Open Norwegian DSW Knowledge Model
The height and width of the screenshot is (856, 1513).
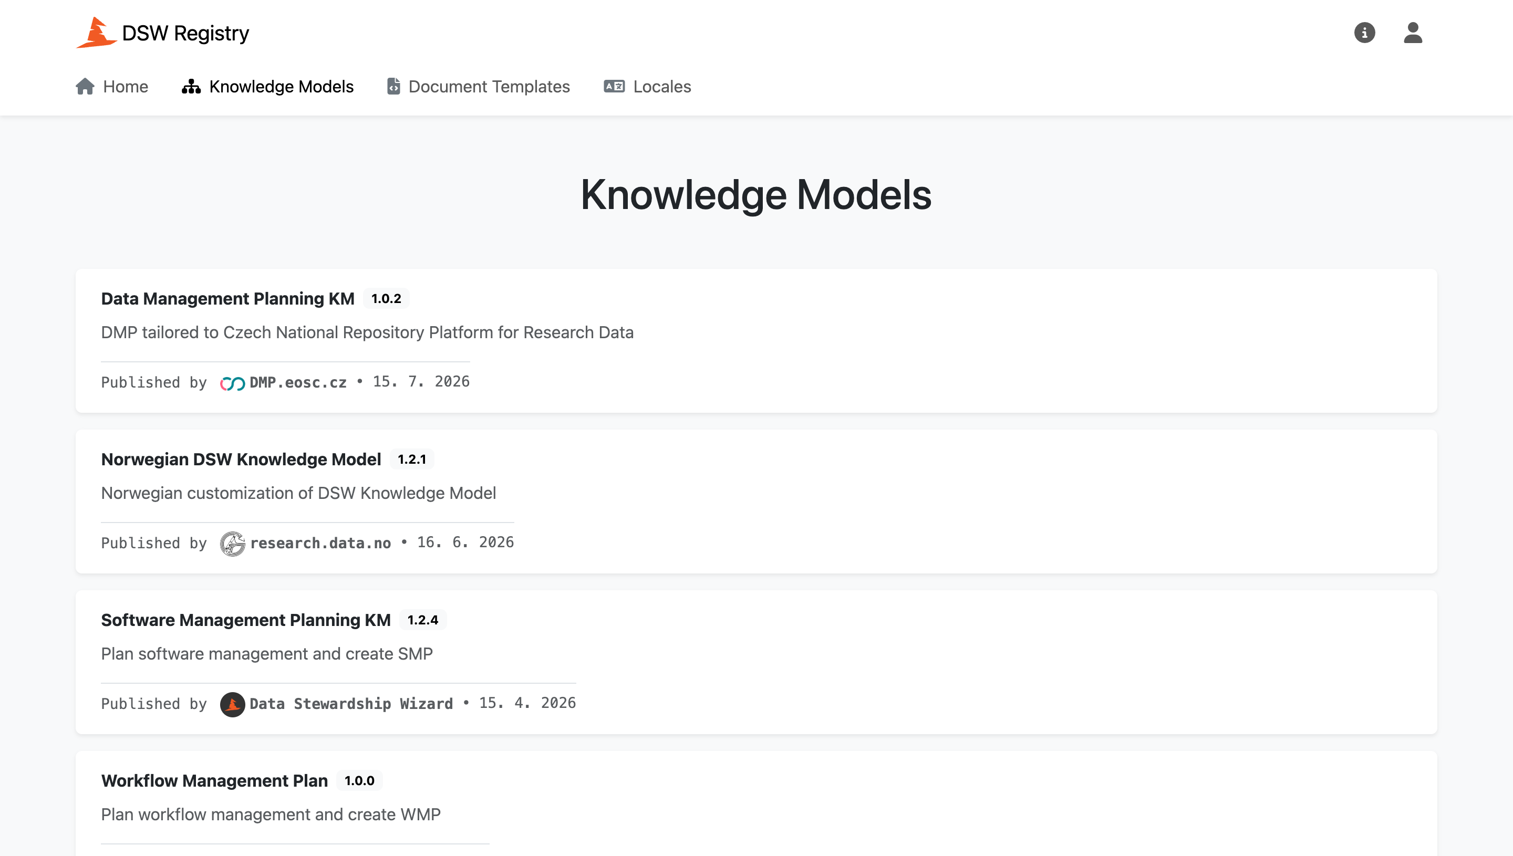(x=241, y=459)
